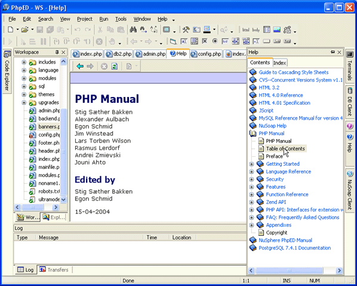Click the text field insert icon
Image resolution: width=357 pixels, height=286 pixels.
[184, 41]
